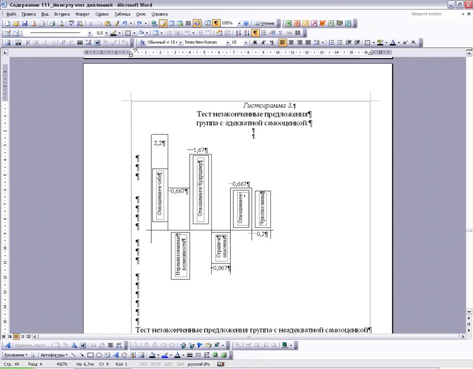473x369 pixels.
Task: Select the Rectangle drawing tool
Action: 90,355
